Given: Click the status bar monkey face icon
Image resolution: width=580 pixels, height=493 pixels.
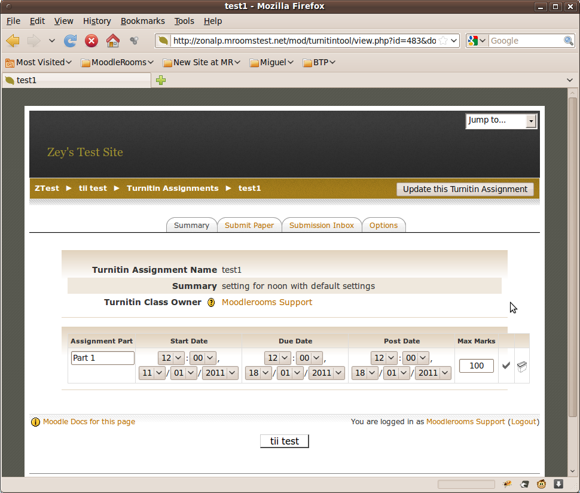Looking at the screenshot, I should pyautogui.click(x=541, y=484).
